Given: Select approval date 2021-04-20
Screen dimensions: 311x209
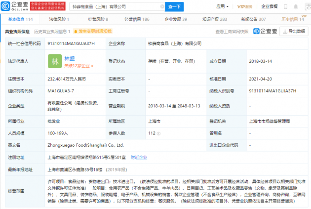Looking at the screenshot, I should tap(261, 79).
